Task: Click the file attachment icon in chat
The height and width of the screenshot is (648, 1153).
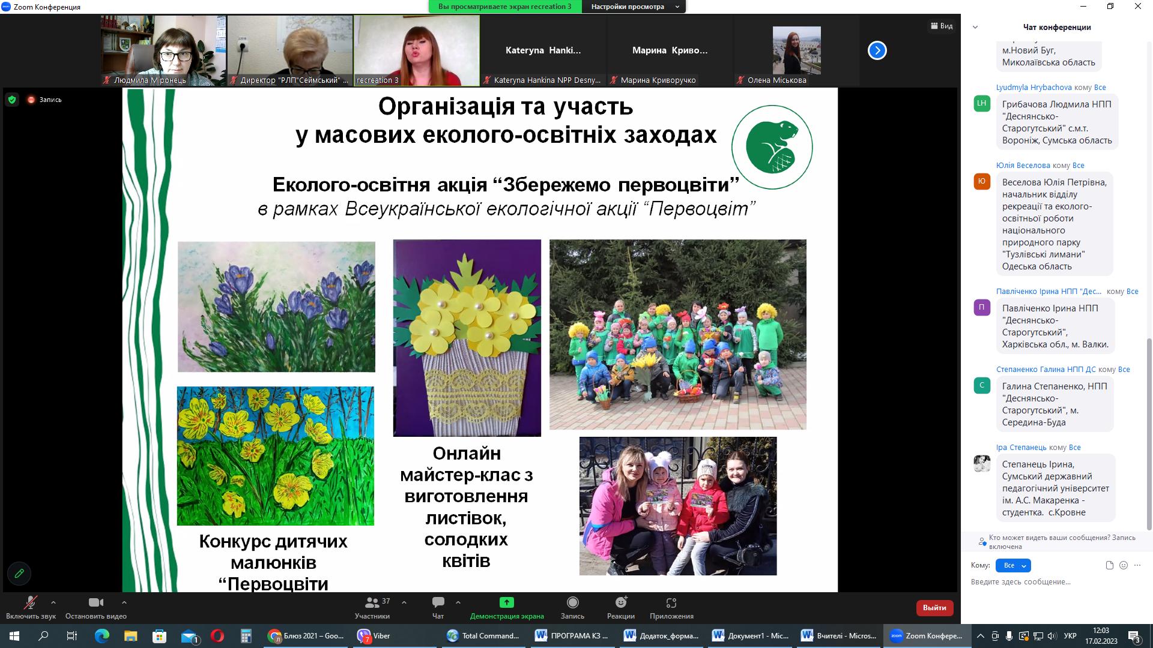Action: click(1110, 565)
